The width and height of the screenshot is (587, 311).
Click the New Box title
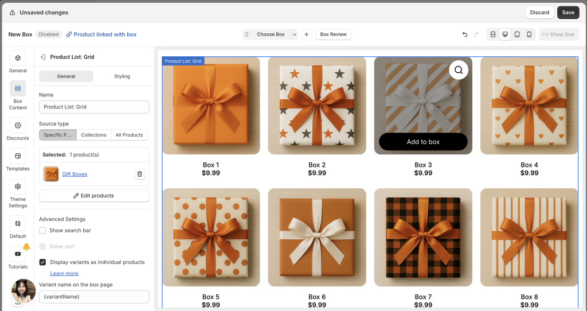(20, 34)
